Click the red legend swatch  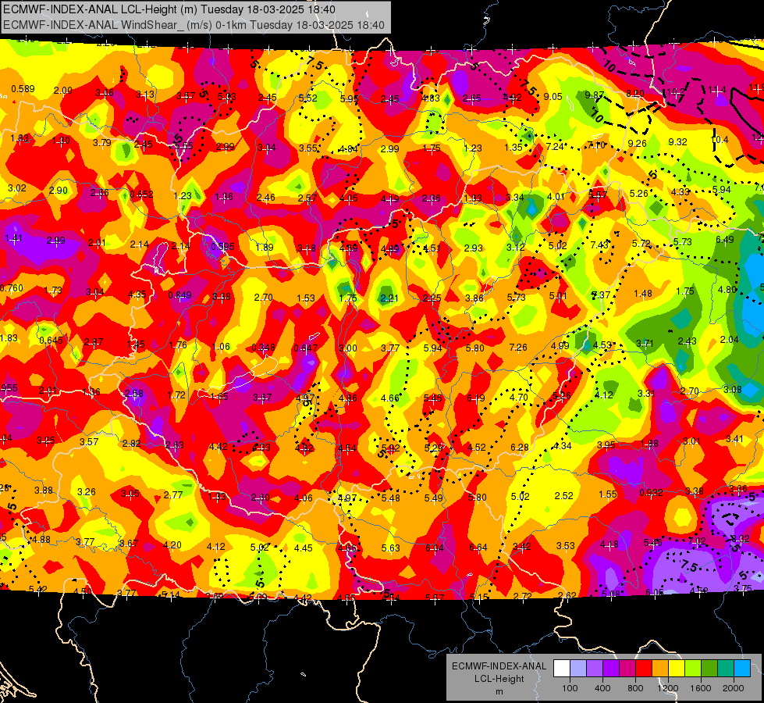pyautogui.click(x=644, y=669)
